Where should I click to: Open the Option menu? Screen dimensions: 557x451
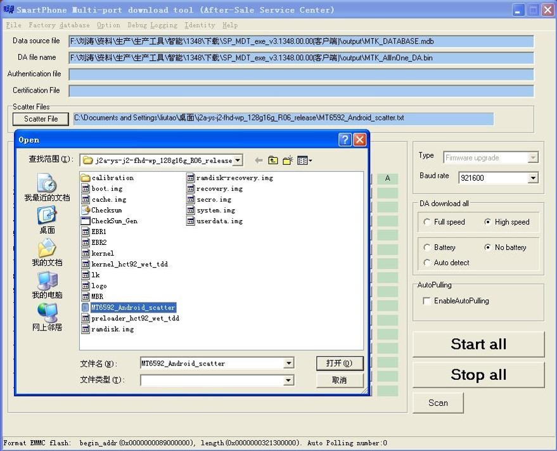108,25
